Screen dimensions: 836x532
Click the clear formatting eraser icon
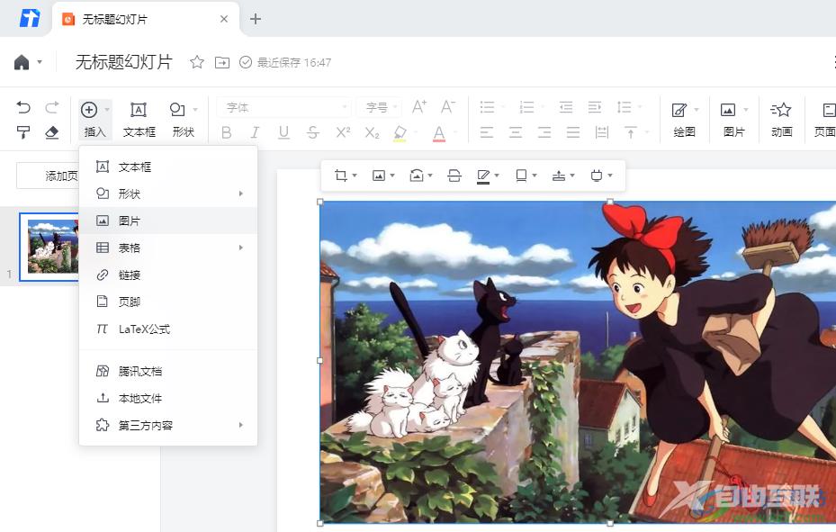click(x=51, y=132)
